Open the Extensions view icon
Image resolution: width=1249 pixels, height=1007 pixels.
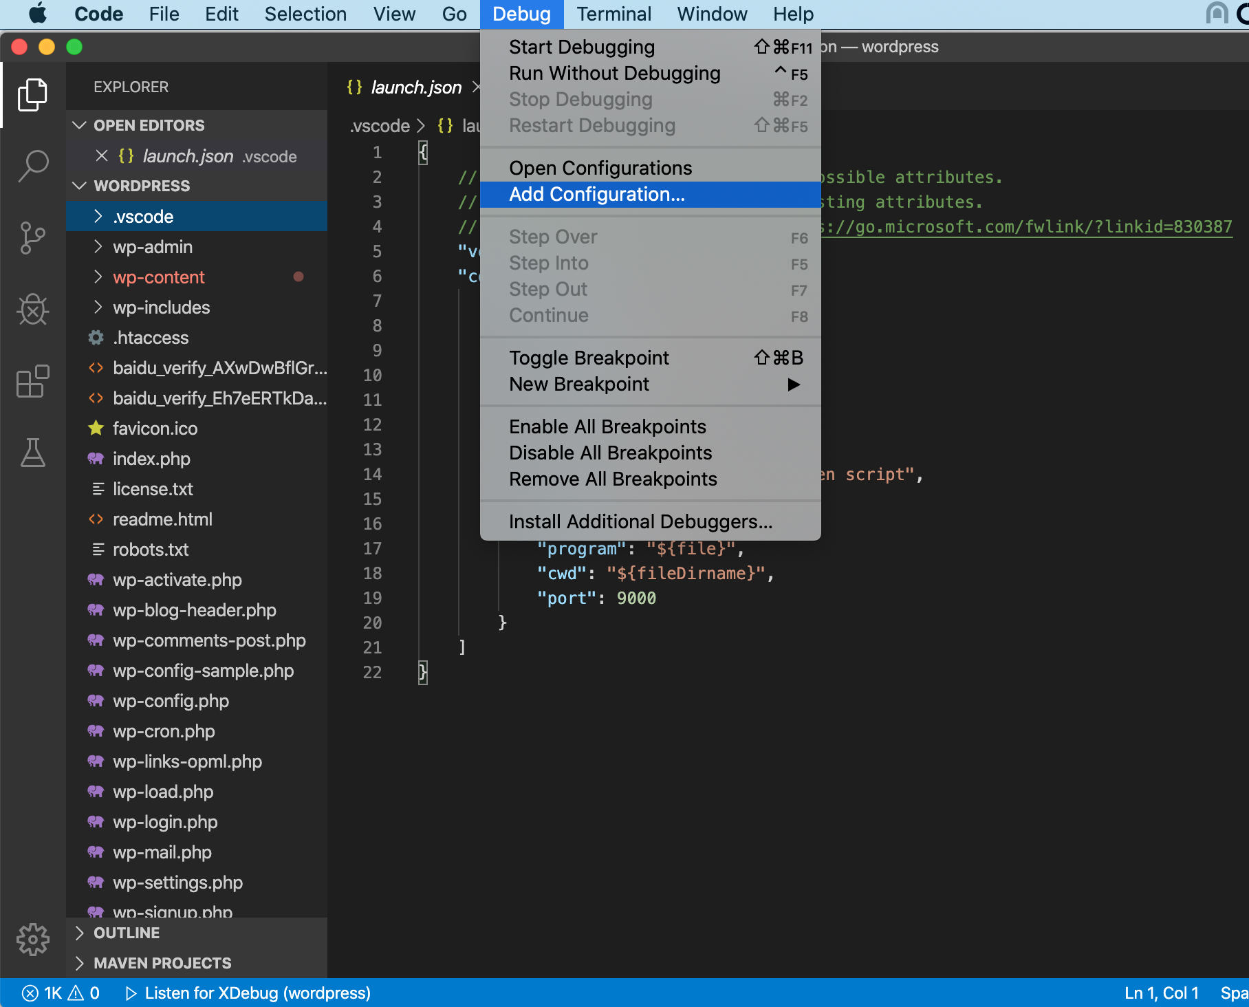point(32,381)
